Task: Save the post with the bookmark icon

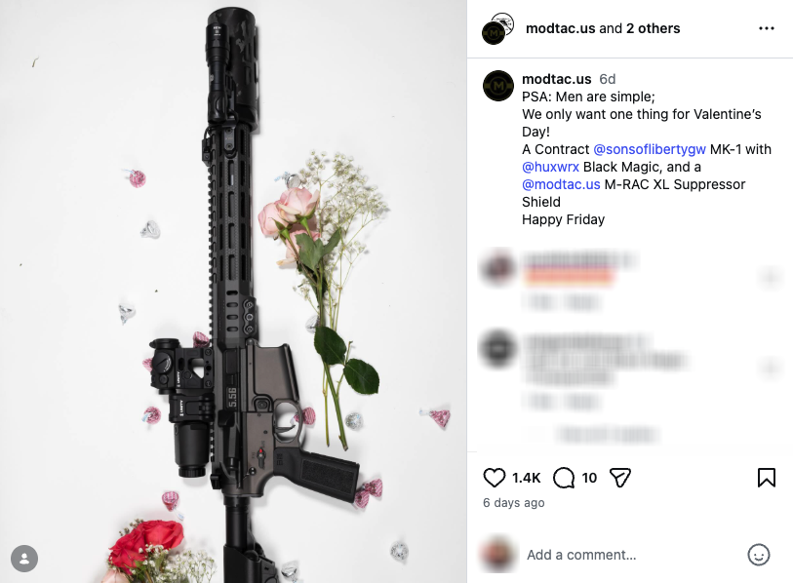Action: click(767, 478)
